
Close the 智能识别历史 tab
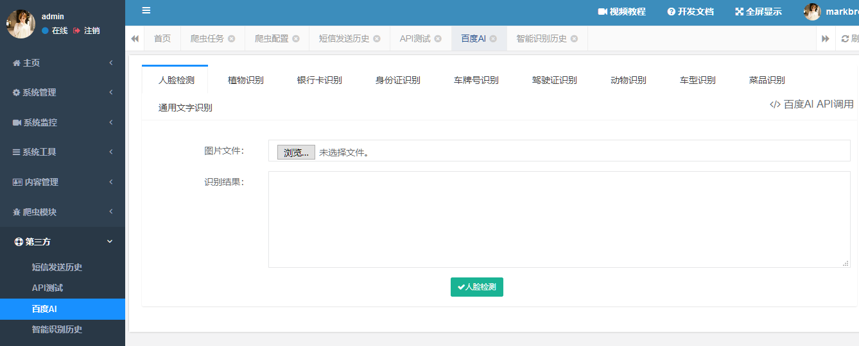pyautogui.click(x=574, y=38)
